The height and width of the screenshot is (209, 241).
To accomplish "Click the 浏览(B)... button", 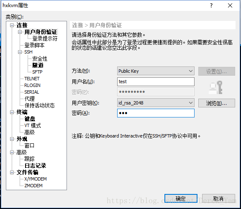I will [x=217, y=103].
